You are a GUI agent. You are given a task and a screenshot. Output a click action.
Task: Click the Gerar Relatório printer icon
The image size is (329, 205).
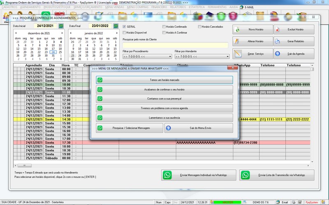point(277,41)
